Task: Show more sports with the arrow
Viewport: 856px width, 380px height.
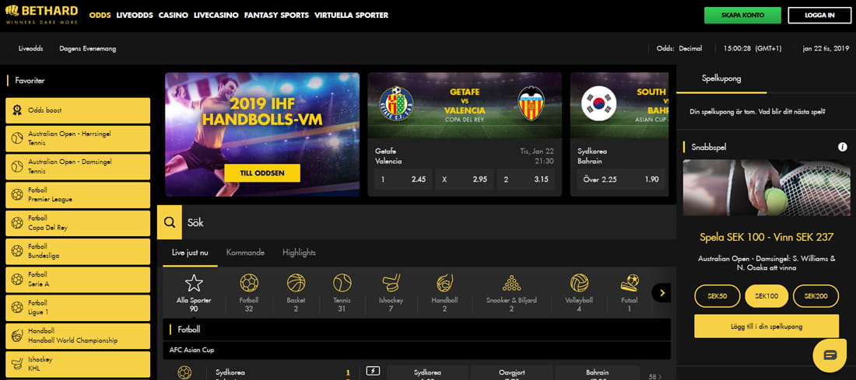Action: pyautogui.click(x=661, y=293)
